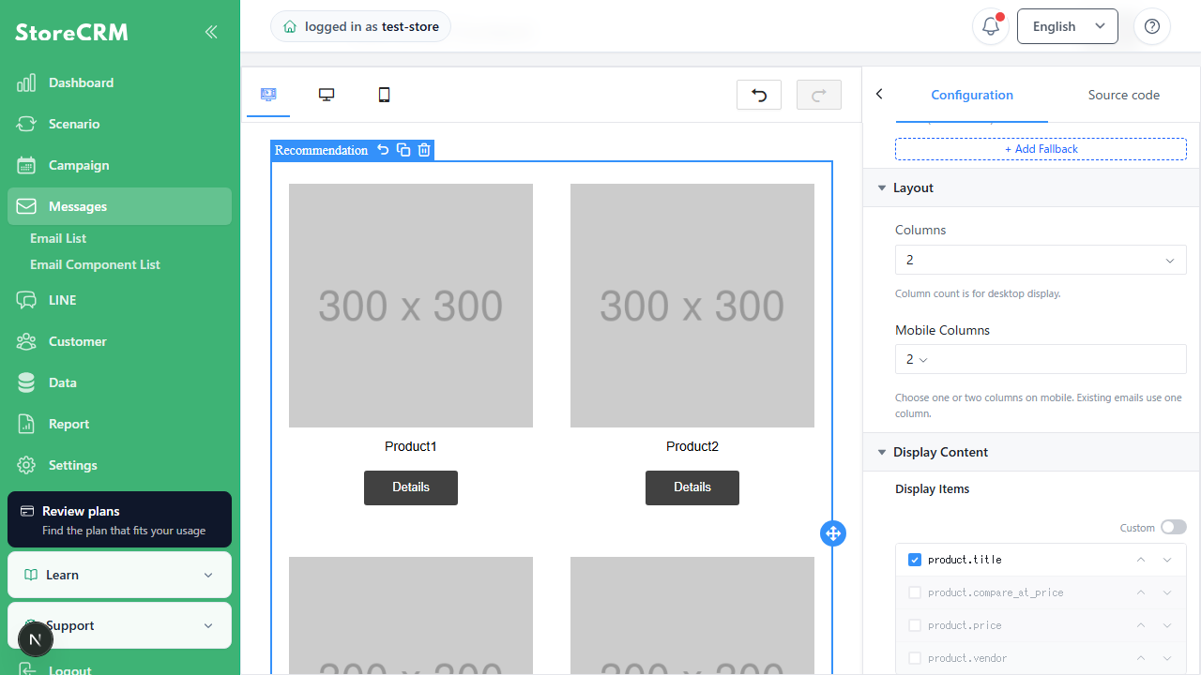
Task: Check product.vendor checkbox
Action: click(915, 658)
